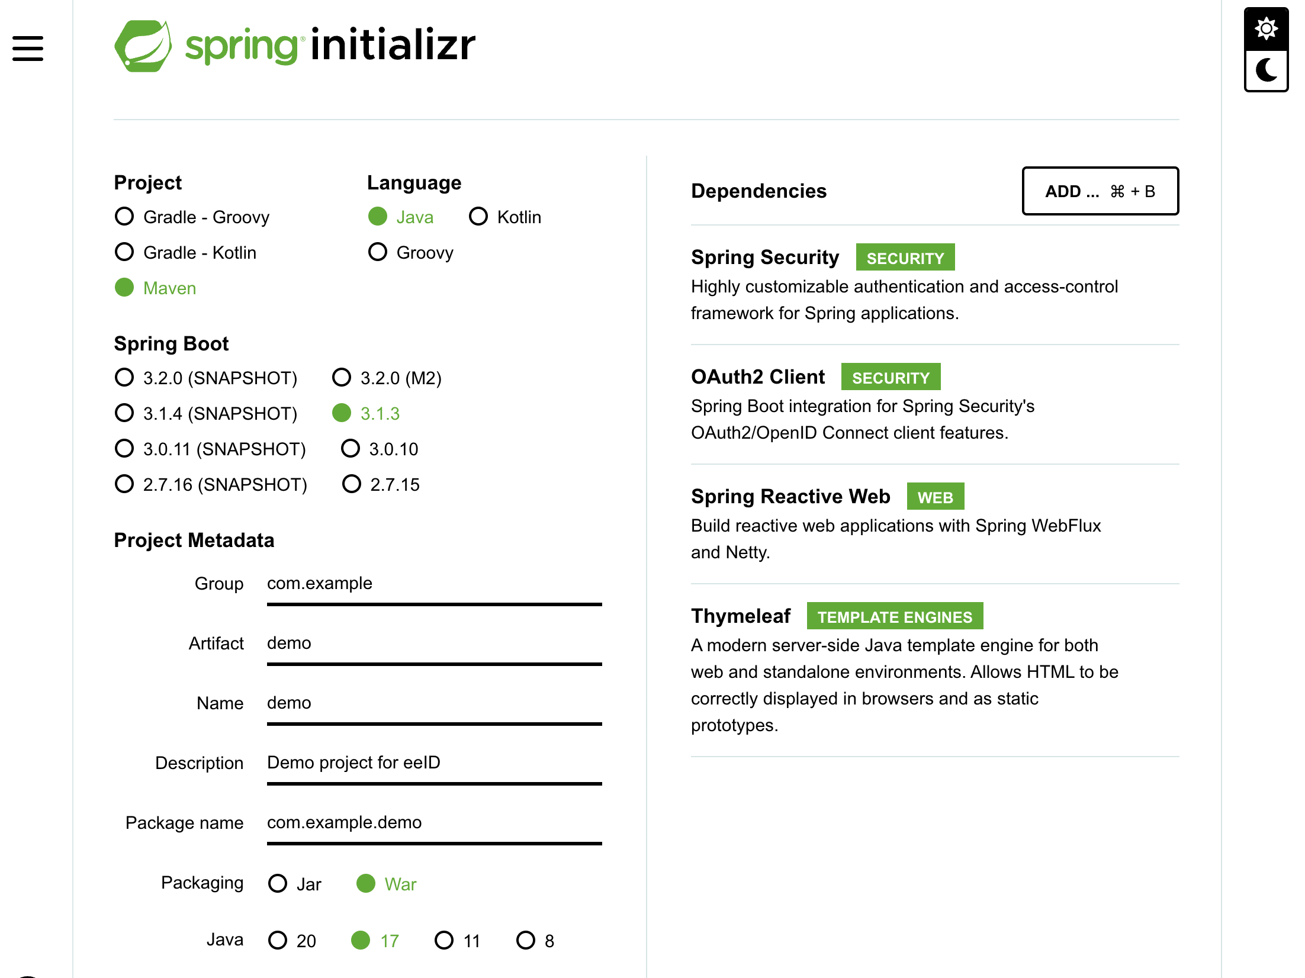Select Spring Boot 3.1.4 (SNAPSHOT)
This screenshot has height=978, width=1305.
click(x=206, y=414)
